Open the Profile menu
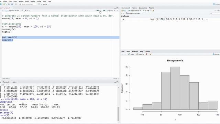The width and height of the screenshot is (220, 124). [39, 1]
